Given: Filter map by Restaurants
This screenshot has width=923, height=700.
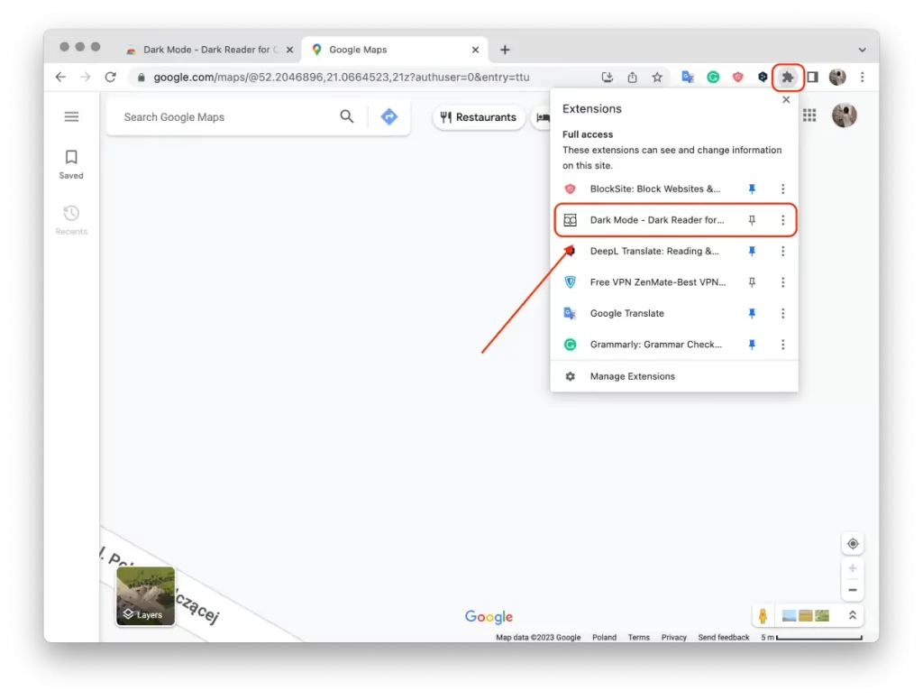Looking at the screenshot, I should (x=478, y=117).
